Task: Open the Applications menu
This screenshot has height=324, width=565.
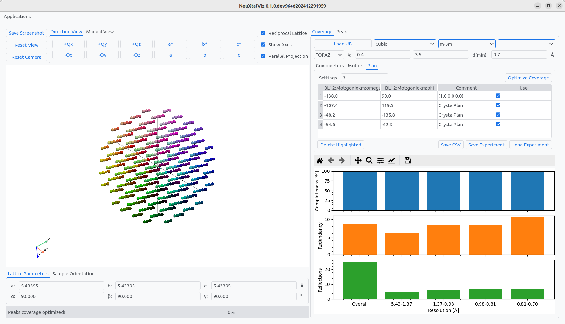Action: (17, 17)
